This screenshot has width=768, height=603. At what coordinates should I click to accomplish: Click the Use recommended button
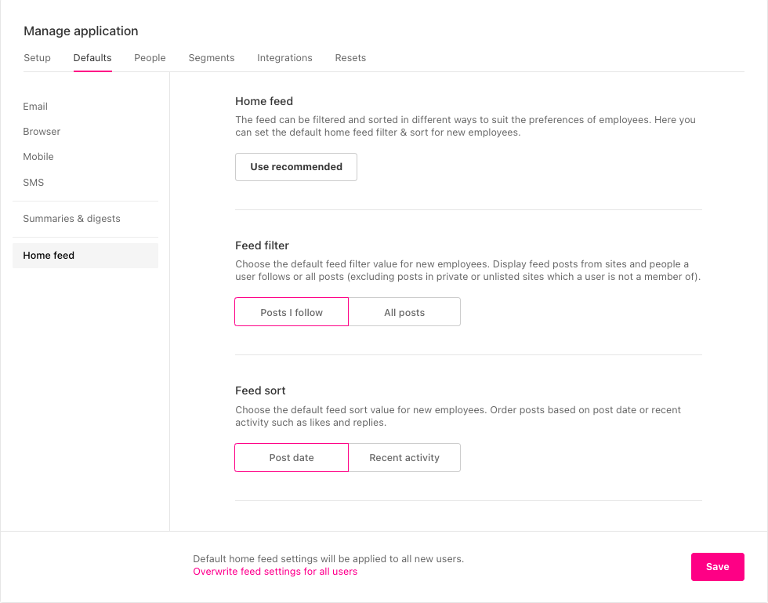tap(296, 167)
